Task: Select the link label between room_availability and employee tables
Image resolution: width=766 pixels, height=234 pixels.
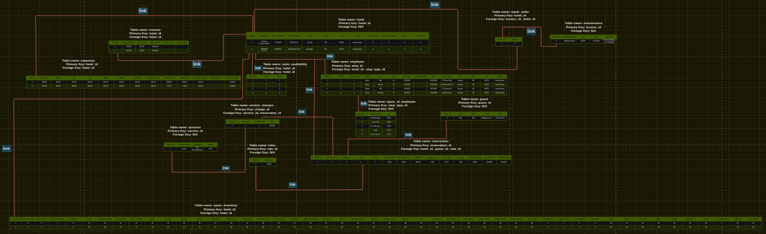Action: [310, 90]
